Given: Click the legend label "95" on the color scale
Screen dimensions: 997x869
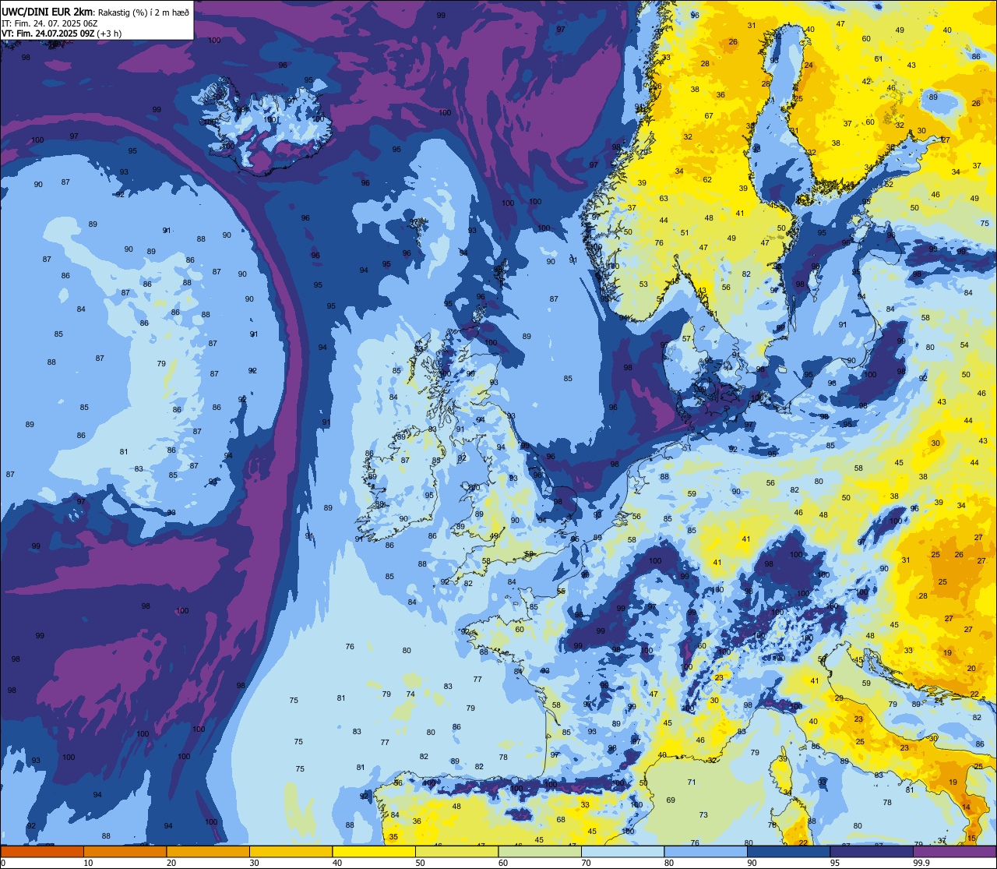Looking at the screenshot, I should pyautogui.click(x=835, y=863).
